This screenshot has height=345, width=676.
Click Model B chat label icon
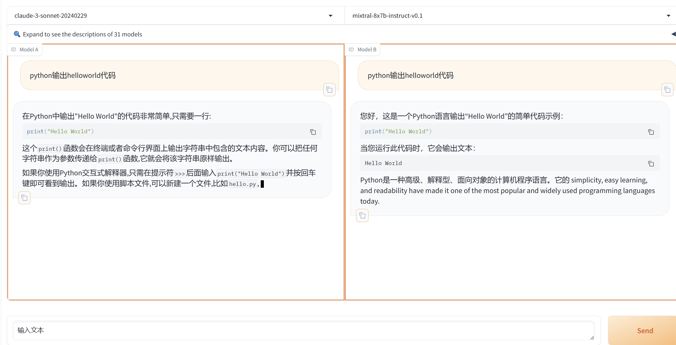pyautogui.click(x=351, y=50)
